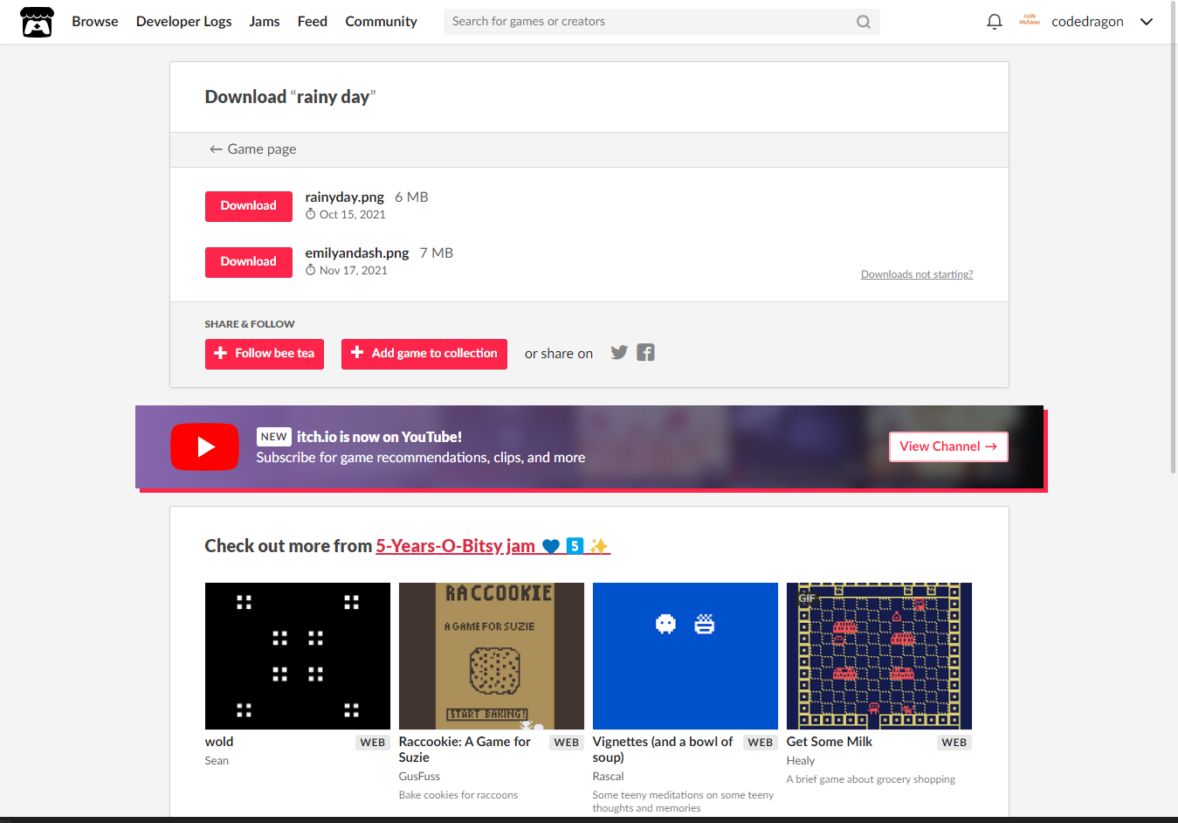Open the wold game thumbnail
This screenshot has width=1178, height=823.
(x=298, y=656)
